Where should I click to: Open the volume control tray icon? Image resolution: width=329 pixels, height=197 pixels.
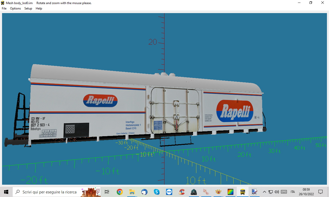(277, 192)
